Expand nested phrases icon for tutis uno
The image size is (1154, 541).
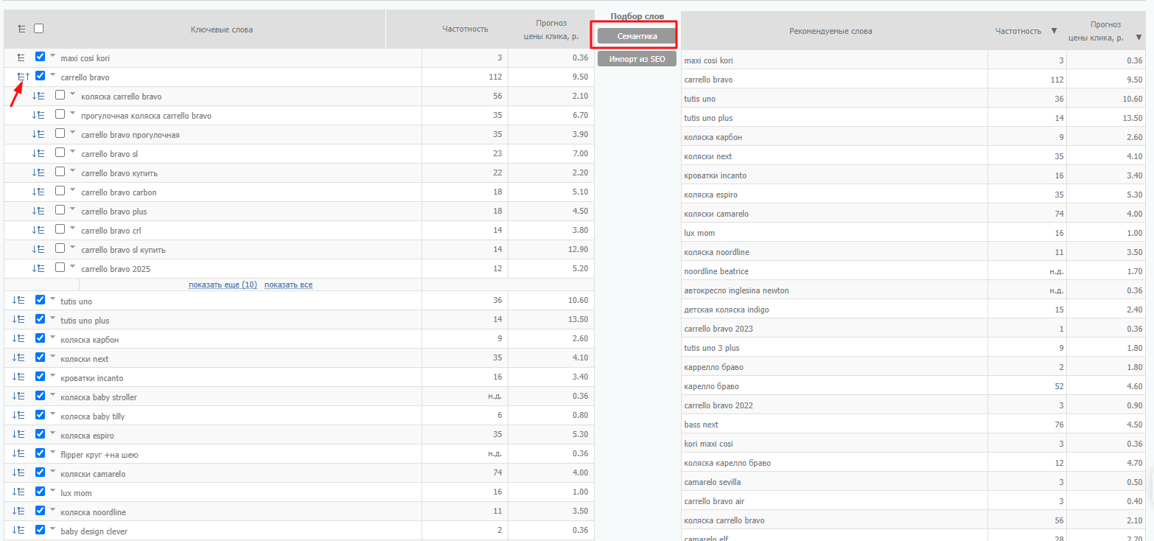click(19, 300)
